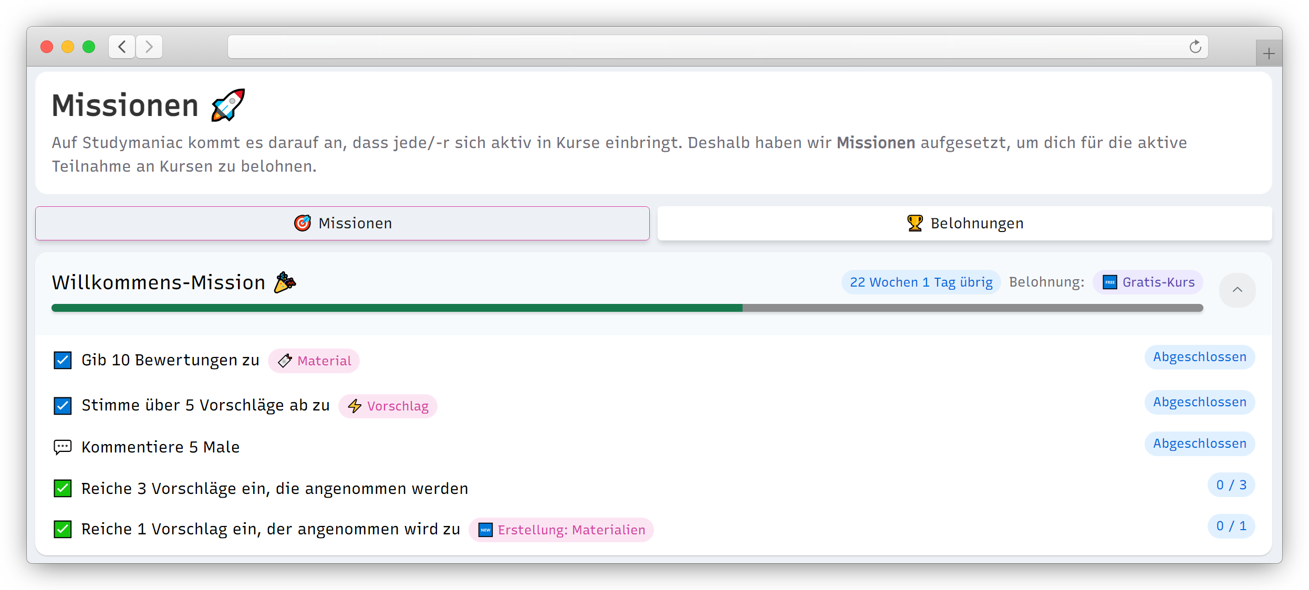
Task: Click the browser back arrow
Action: point(122,47)
